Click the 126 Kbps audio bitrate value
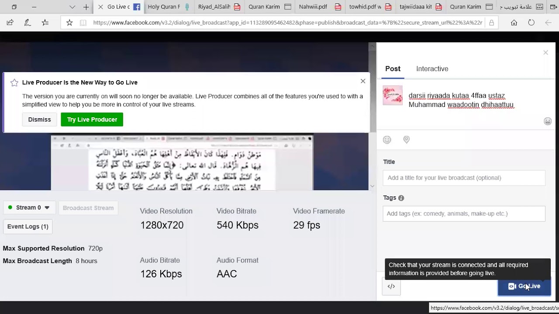This screenshot has height=314, width=559. click(x=161, y=274)
